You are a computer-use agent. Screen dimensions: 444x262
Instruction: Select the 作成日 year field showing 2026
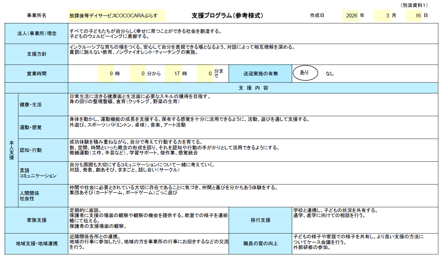[350, 16]
